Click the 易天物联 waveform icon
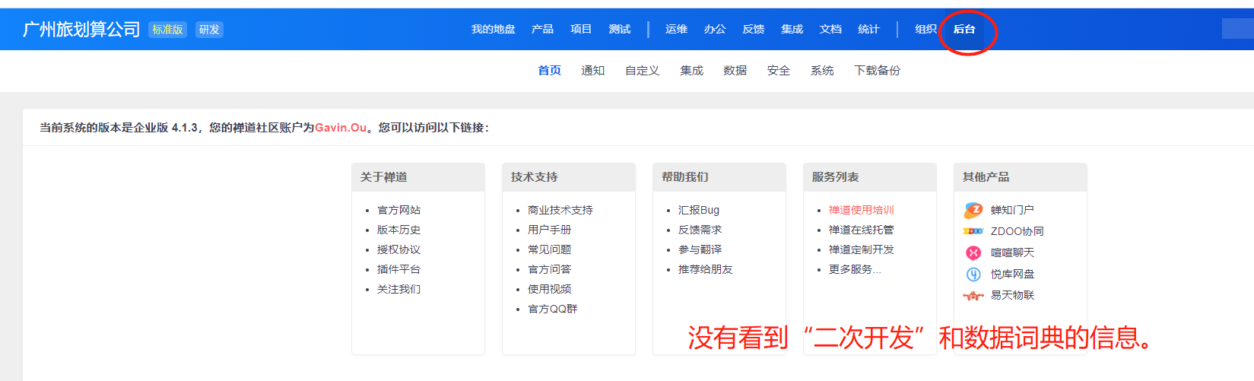1254x381 pixels. (x=973, y=295)
